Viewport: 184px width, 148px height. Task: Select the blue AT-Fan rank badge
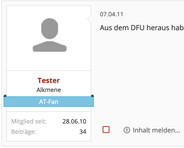(49, 101)
